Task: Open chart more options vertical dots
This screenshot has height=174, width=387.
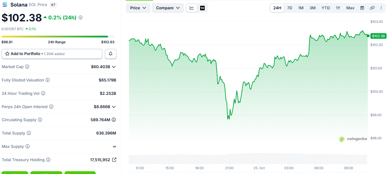Action: [x=381, y=8]
